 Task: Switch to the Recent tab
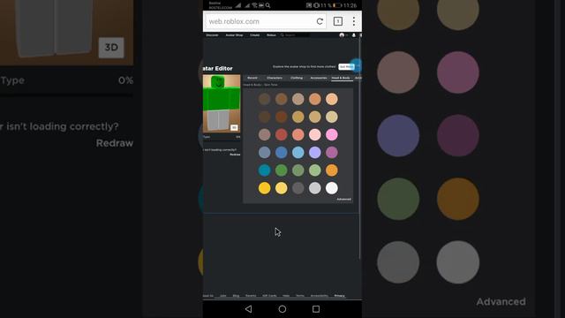(x=252, y=78)
